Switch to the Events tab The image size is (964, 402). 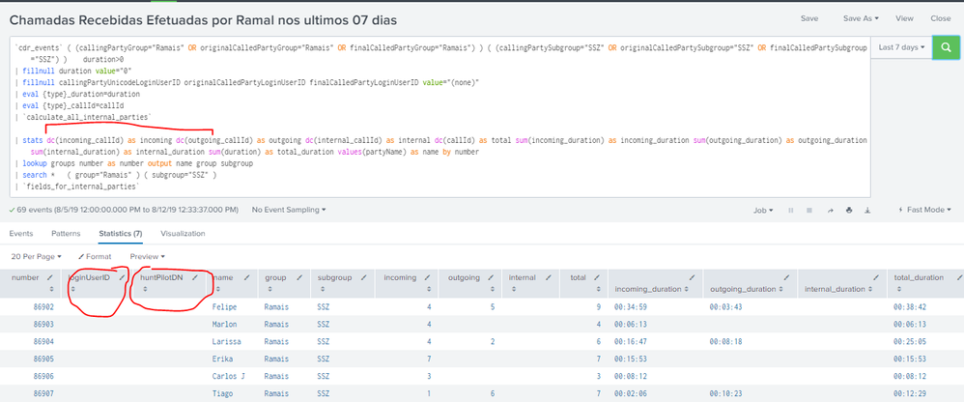click(x=21, y=233)
